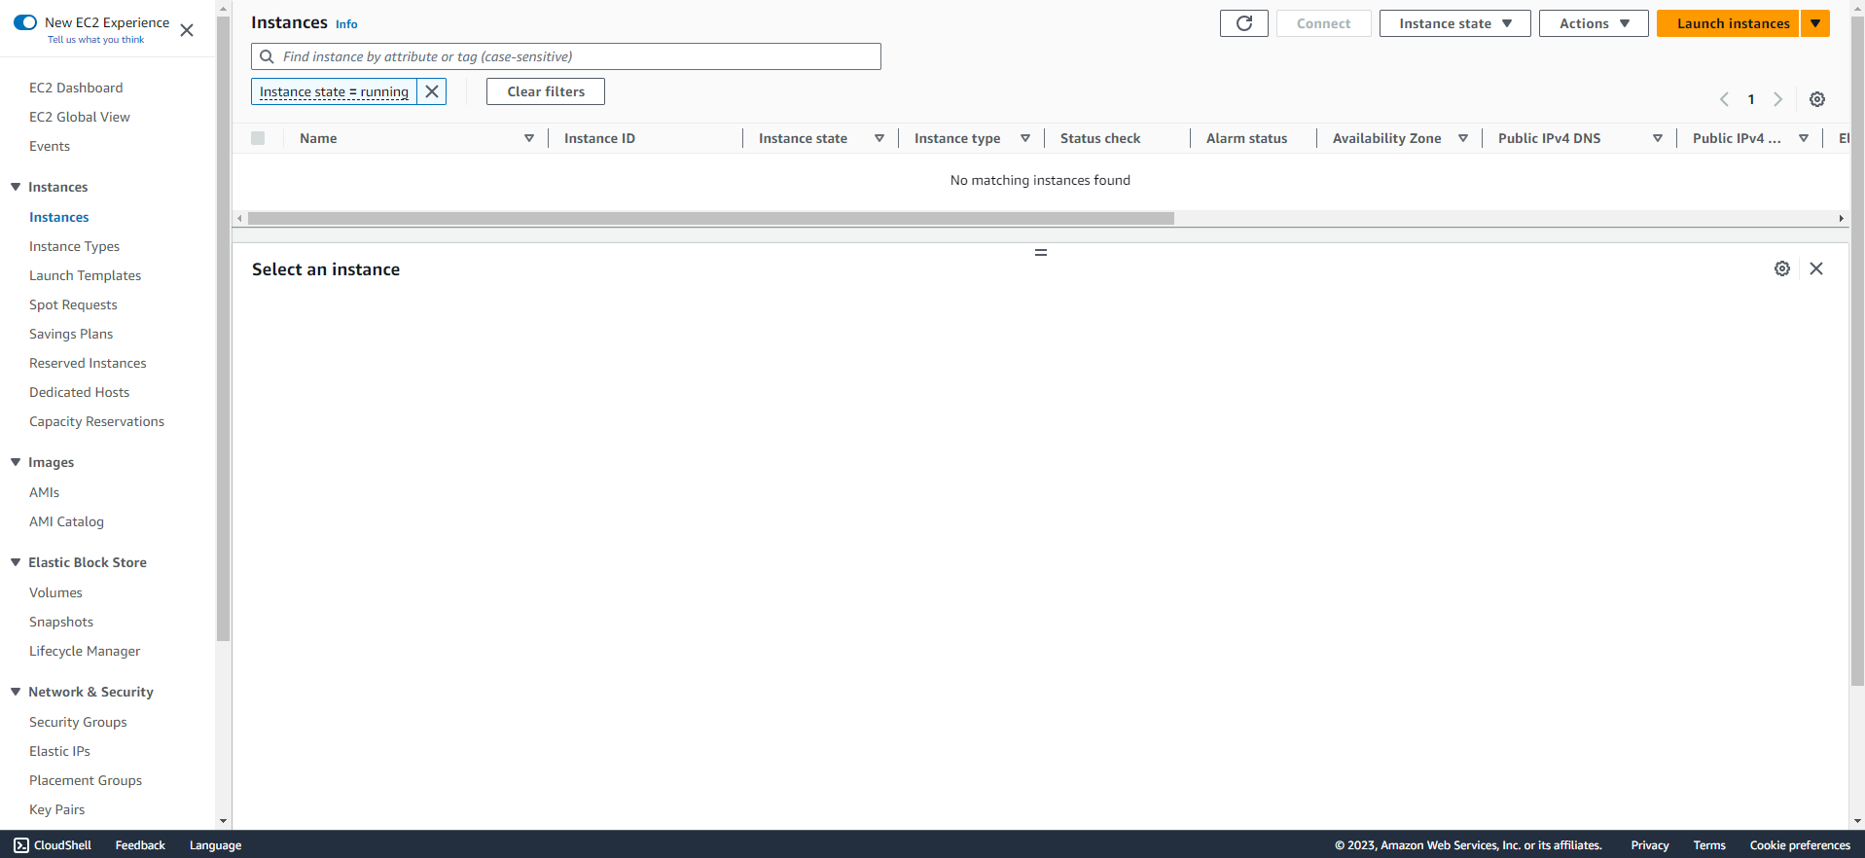This screenshot has width=1865, height=858.
Task: Open Privacy link in footer
Action: [1650, 845]
